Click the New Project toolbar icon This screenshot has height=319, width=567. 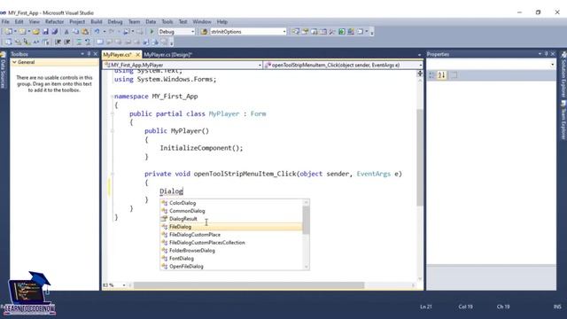(8, 32)
